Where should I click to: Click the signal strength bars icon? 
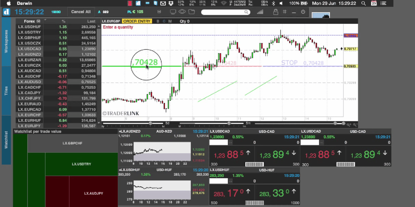(x=260, y=12)
